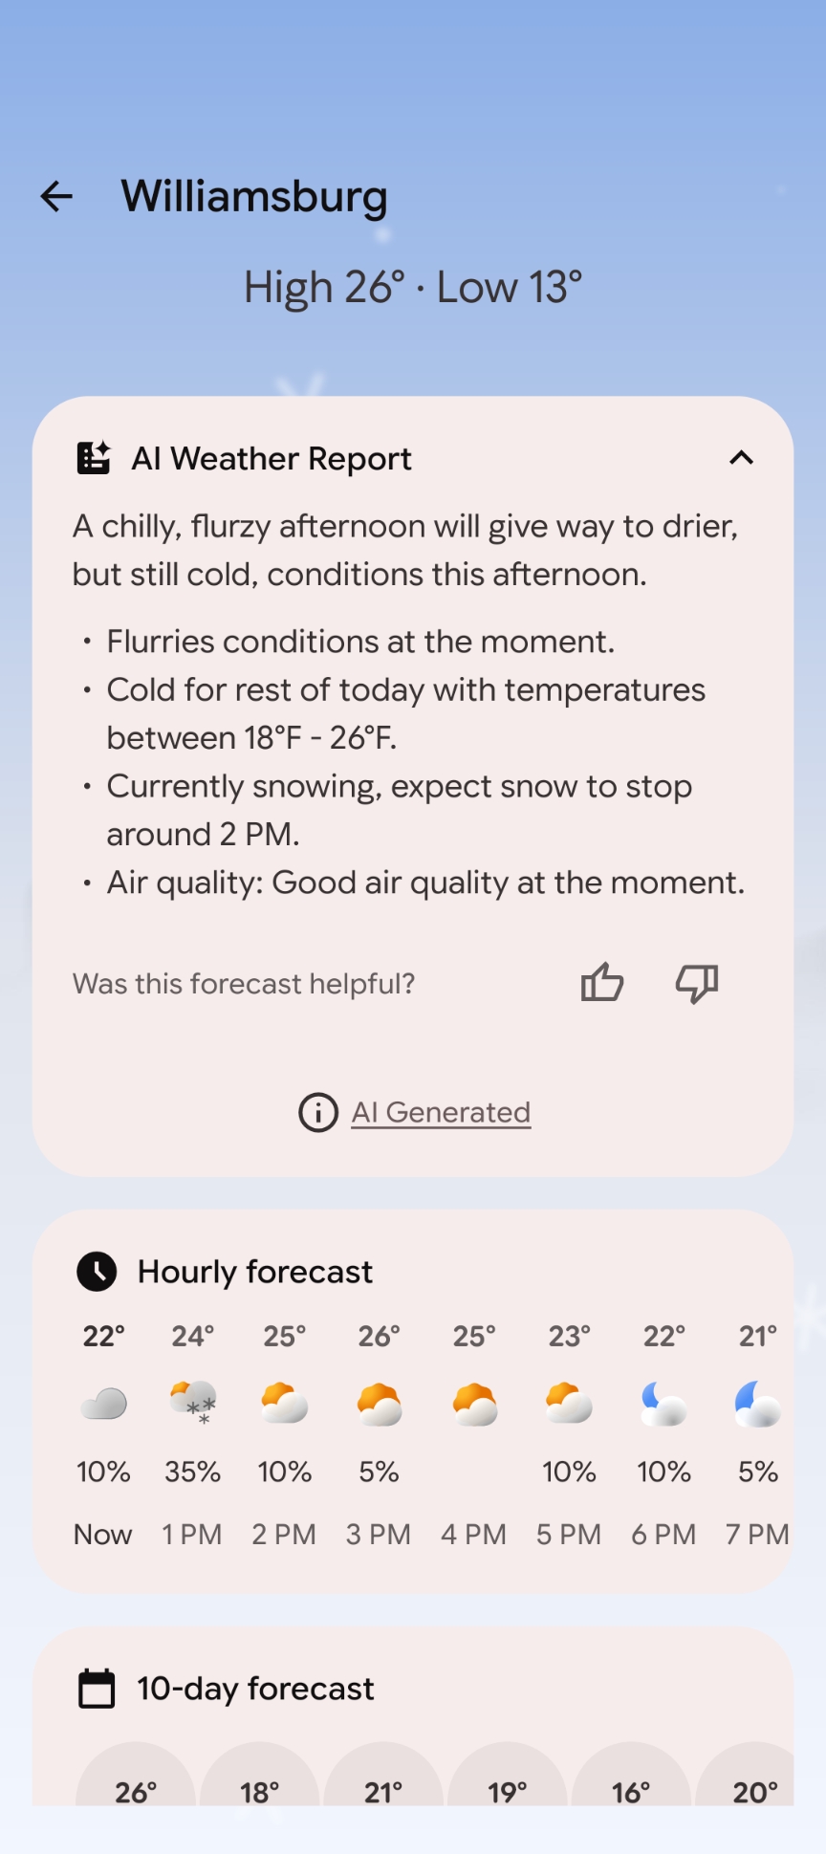Click the AI Weather Report sparkle icon

click(94, 458)
